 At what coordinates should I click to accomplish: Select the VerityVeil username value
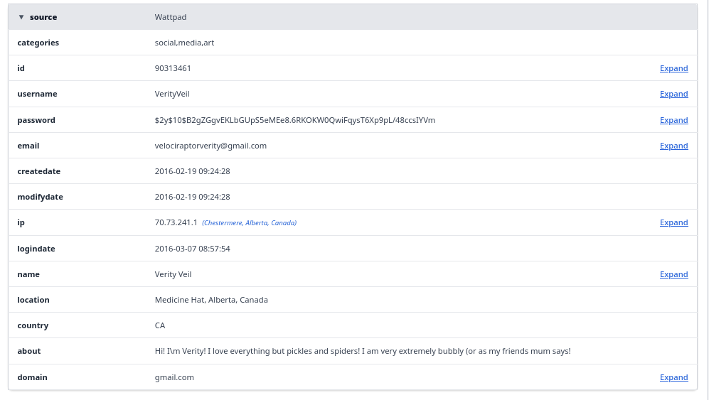(x=172, y=94)
